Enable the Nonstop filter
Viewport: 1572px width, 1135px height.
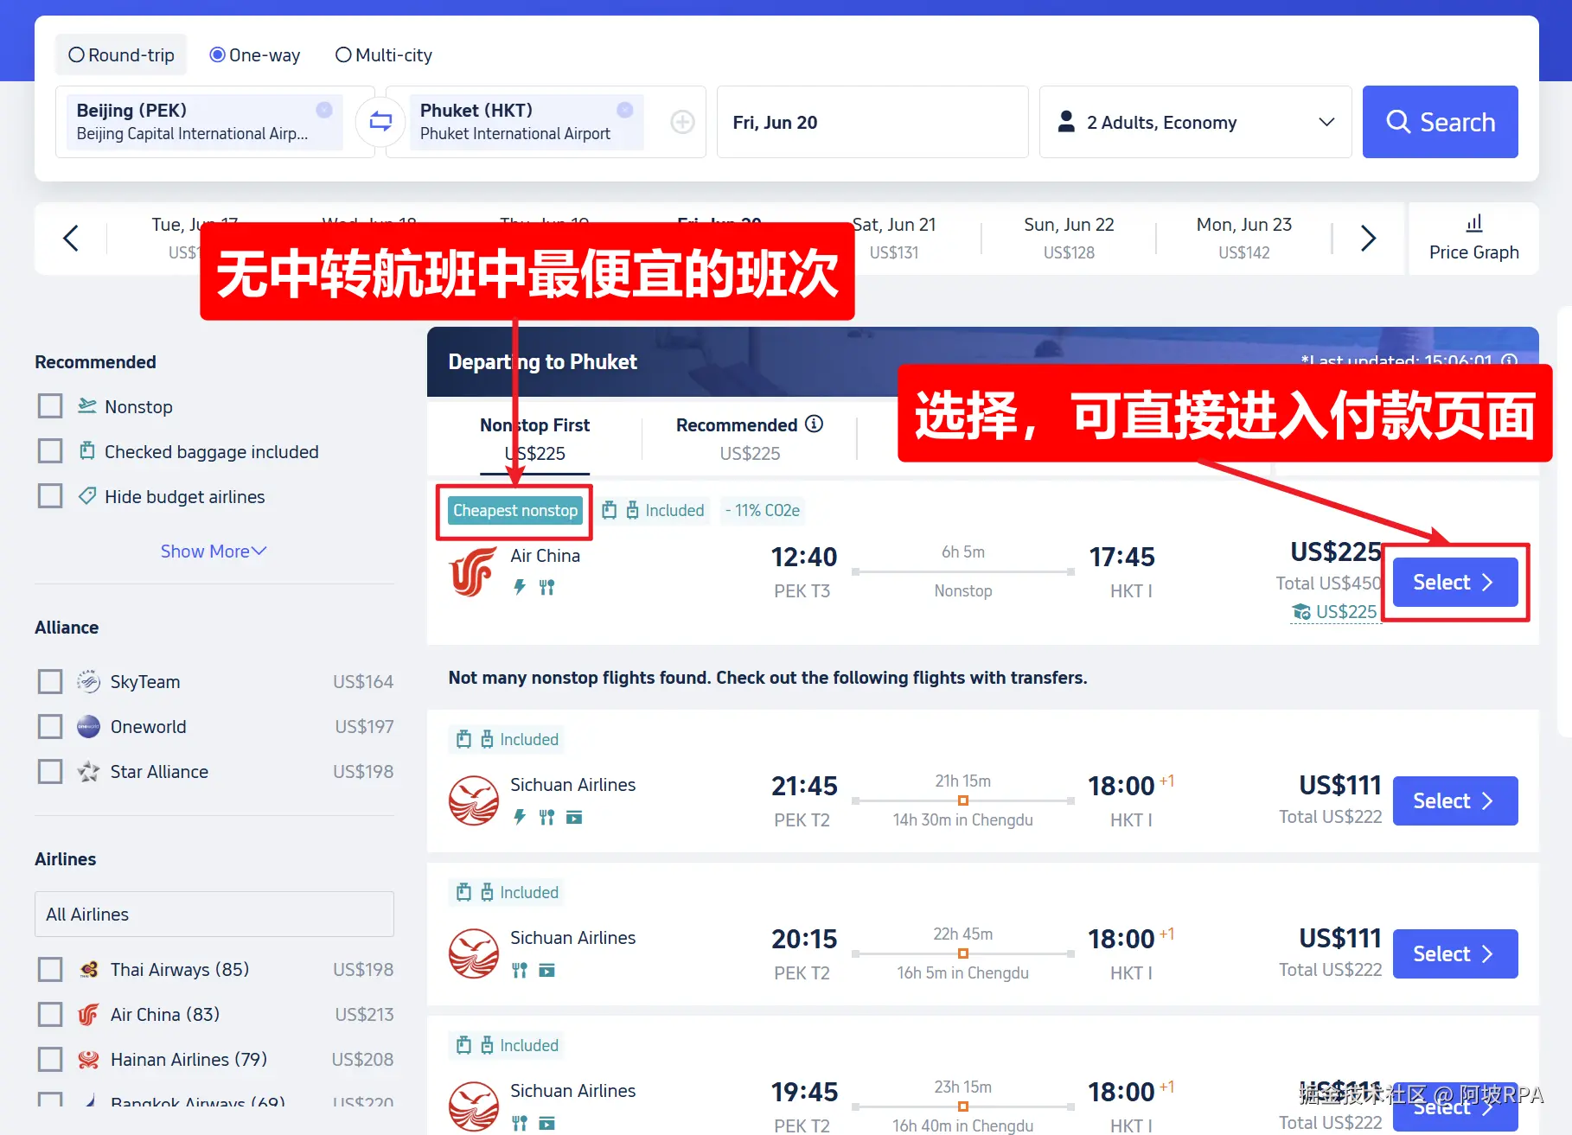[50, 406]
